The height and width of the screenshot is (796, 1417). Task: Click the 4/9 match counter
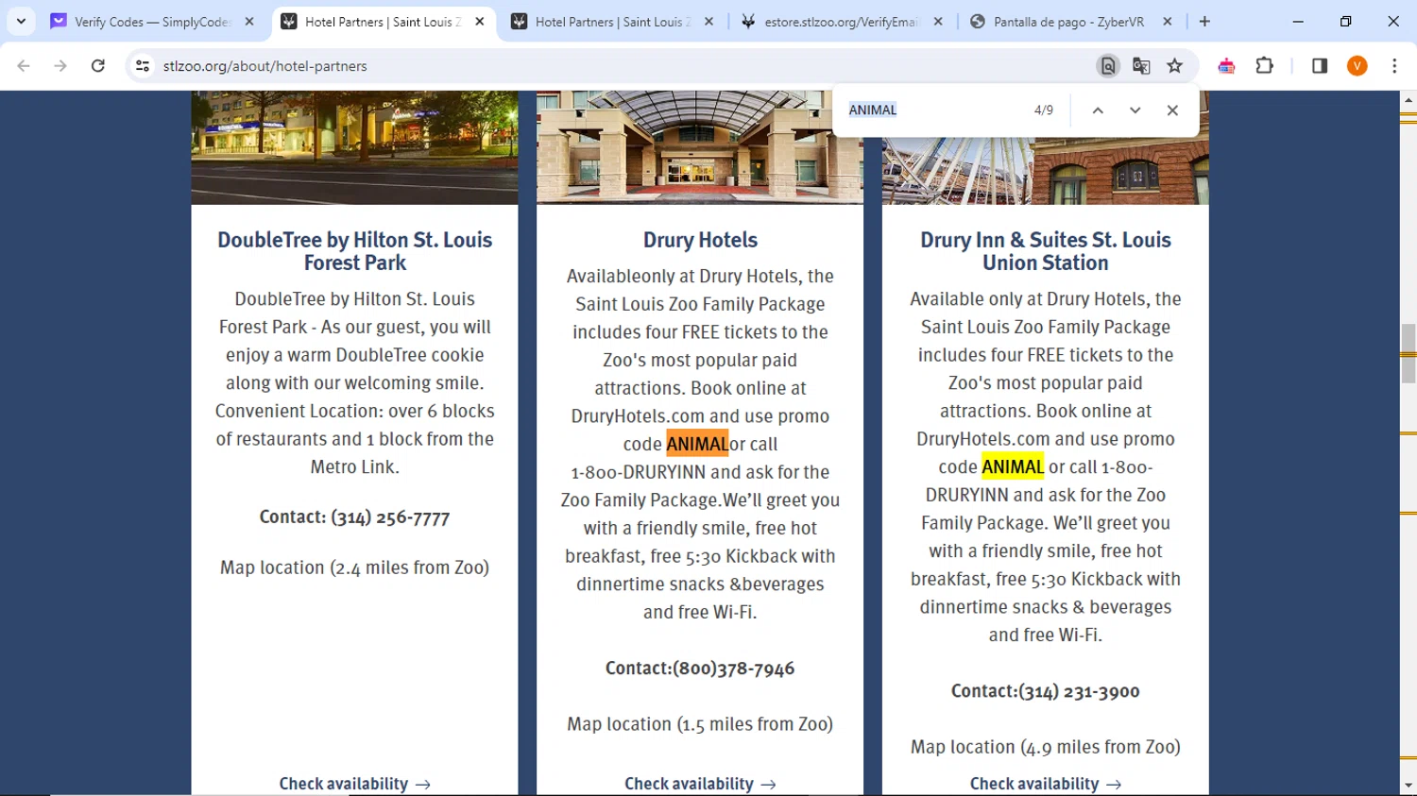click(1044, 110)
